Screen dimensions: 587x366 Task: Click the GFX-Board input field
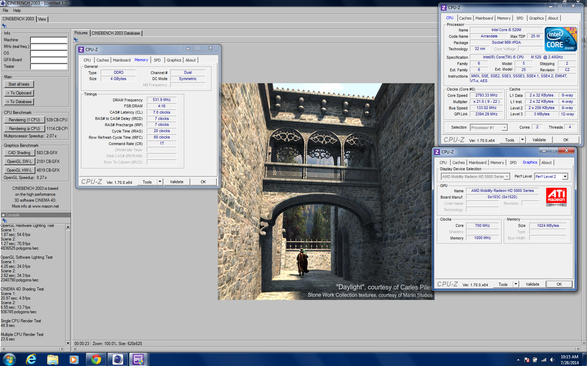(49, 60)
